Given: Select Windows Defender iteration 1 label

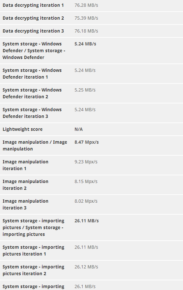Looking at the screenshot, I should [x=32, y=73].
